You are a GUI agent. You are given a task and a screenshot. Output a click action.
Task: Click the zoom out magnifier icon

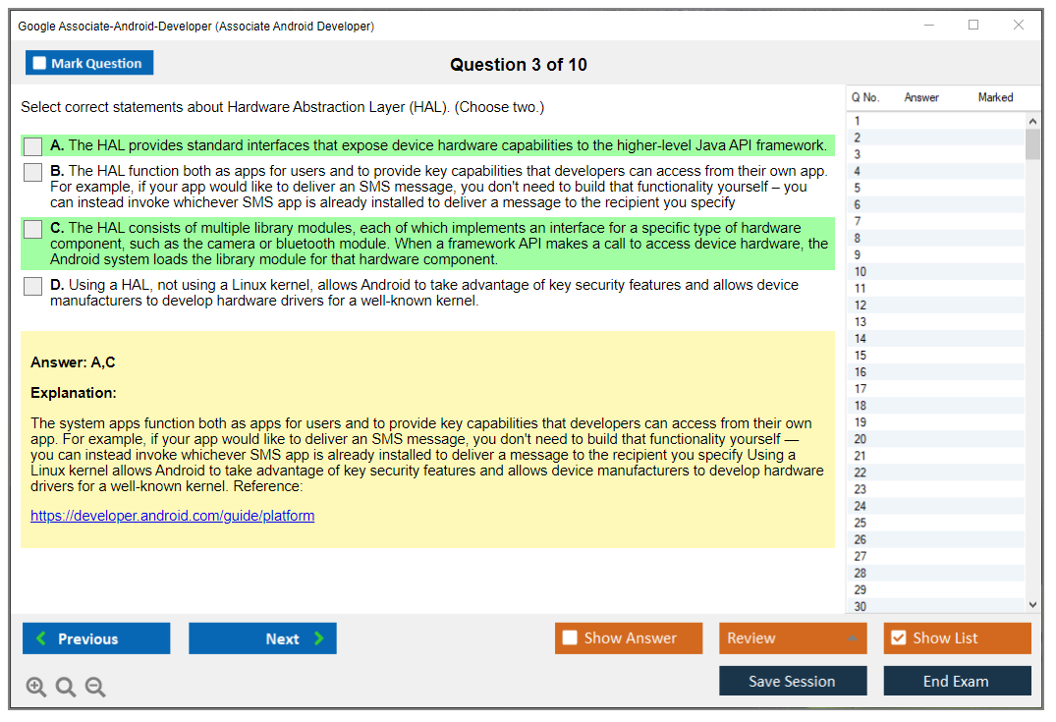click(95, 688)
